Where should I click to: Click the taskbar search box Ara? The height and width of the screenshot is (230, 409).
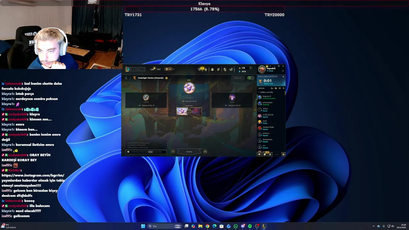point(165,226)
